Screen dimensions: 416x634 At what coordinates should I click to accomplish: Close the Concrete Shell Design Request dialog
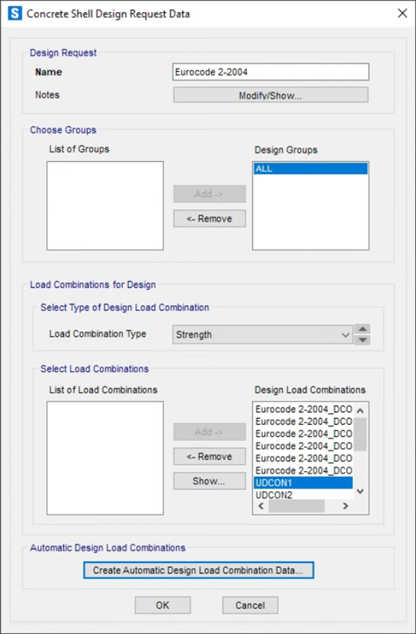pyautogui.click(x=402, y=13)
